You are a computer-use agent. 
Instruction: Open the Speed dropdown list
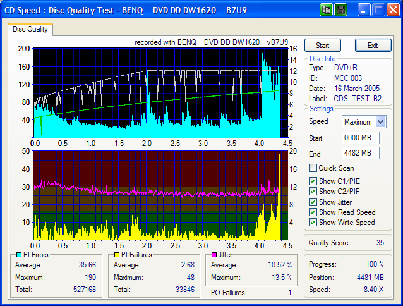(380, 122)
